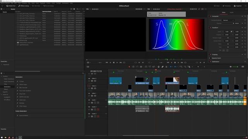Open the Edit Index panel

(36, 6)
